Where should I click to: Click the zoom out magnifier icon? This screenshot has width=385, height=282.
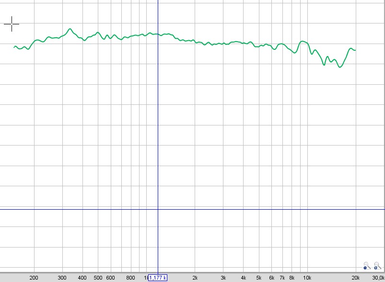click(x=367, y=266)
